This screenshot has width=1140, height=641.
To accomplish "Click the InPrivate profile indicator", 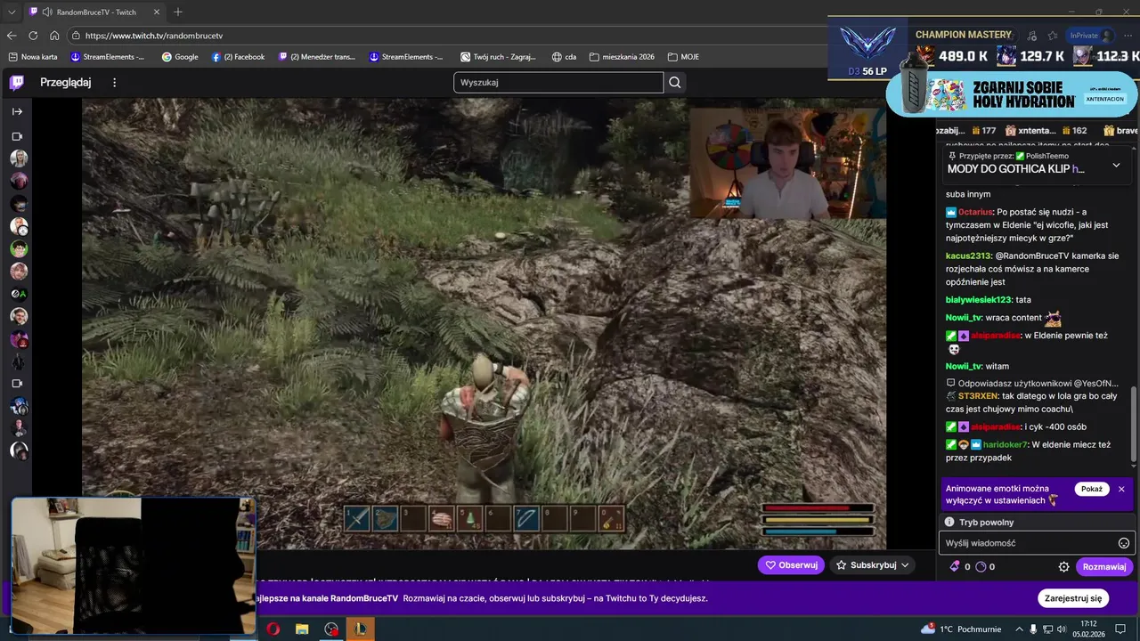I will [x=1091, y=36].
